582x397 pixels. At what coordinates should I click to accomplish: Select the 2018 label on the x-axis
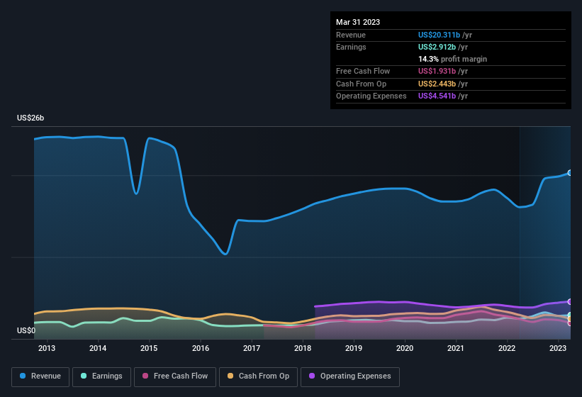tap(303, 348)
